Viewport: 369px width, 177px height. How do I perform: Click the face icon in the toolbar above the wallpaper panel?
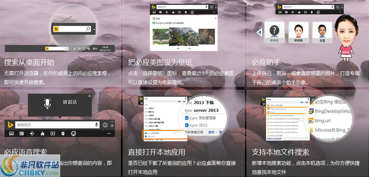192,12
